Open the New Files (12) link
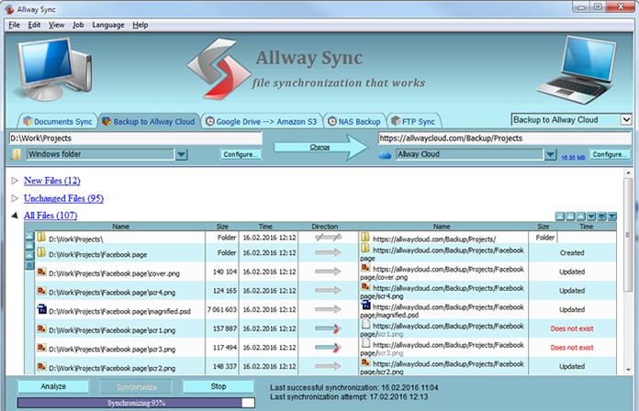 click(52, 181)
